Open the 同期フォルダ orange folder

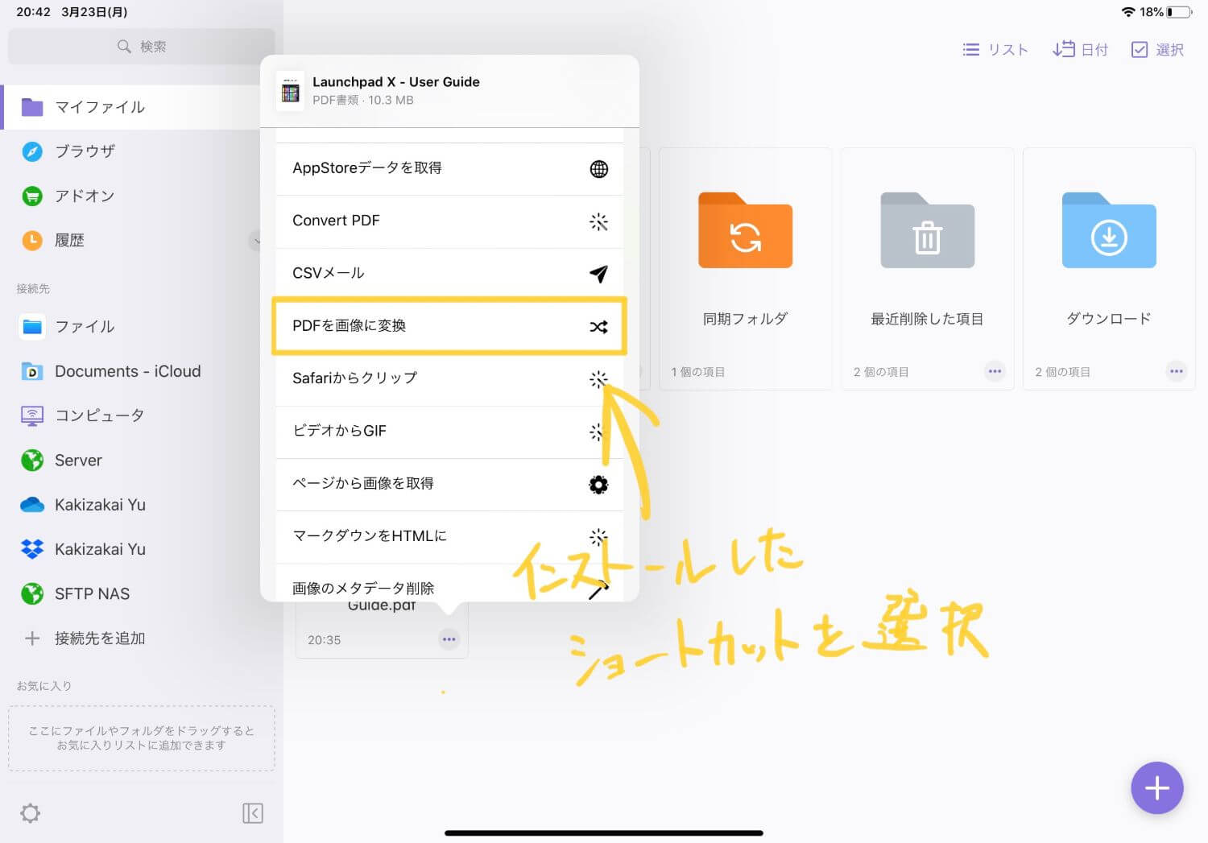[x=745, y=230]
